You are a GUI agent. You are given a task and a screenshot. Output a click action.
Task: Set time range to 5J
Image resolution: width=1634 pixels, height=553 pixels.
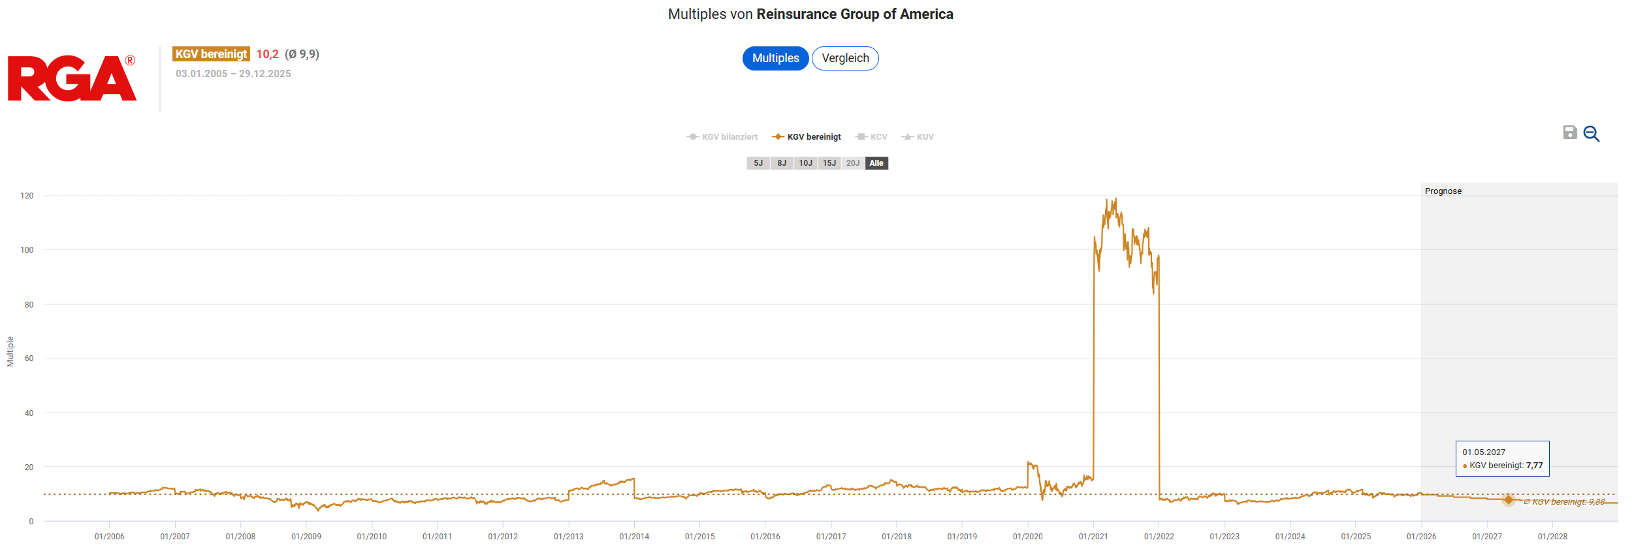pos(758,163)
